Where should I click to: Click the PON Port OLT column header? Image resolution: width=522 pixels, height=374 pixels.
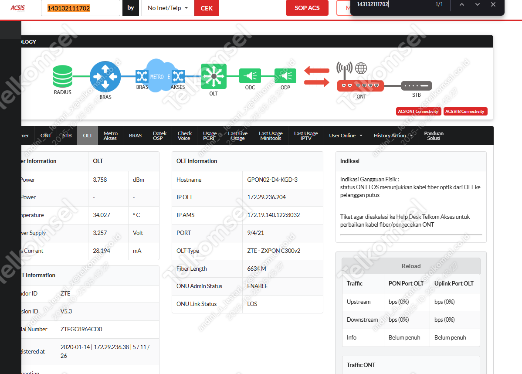406,283
